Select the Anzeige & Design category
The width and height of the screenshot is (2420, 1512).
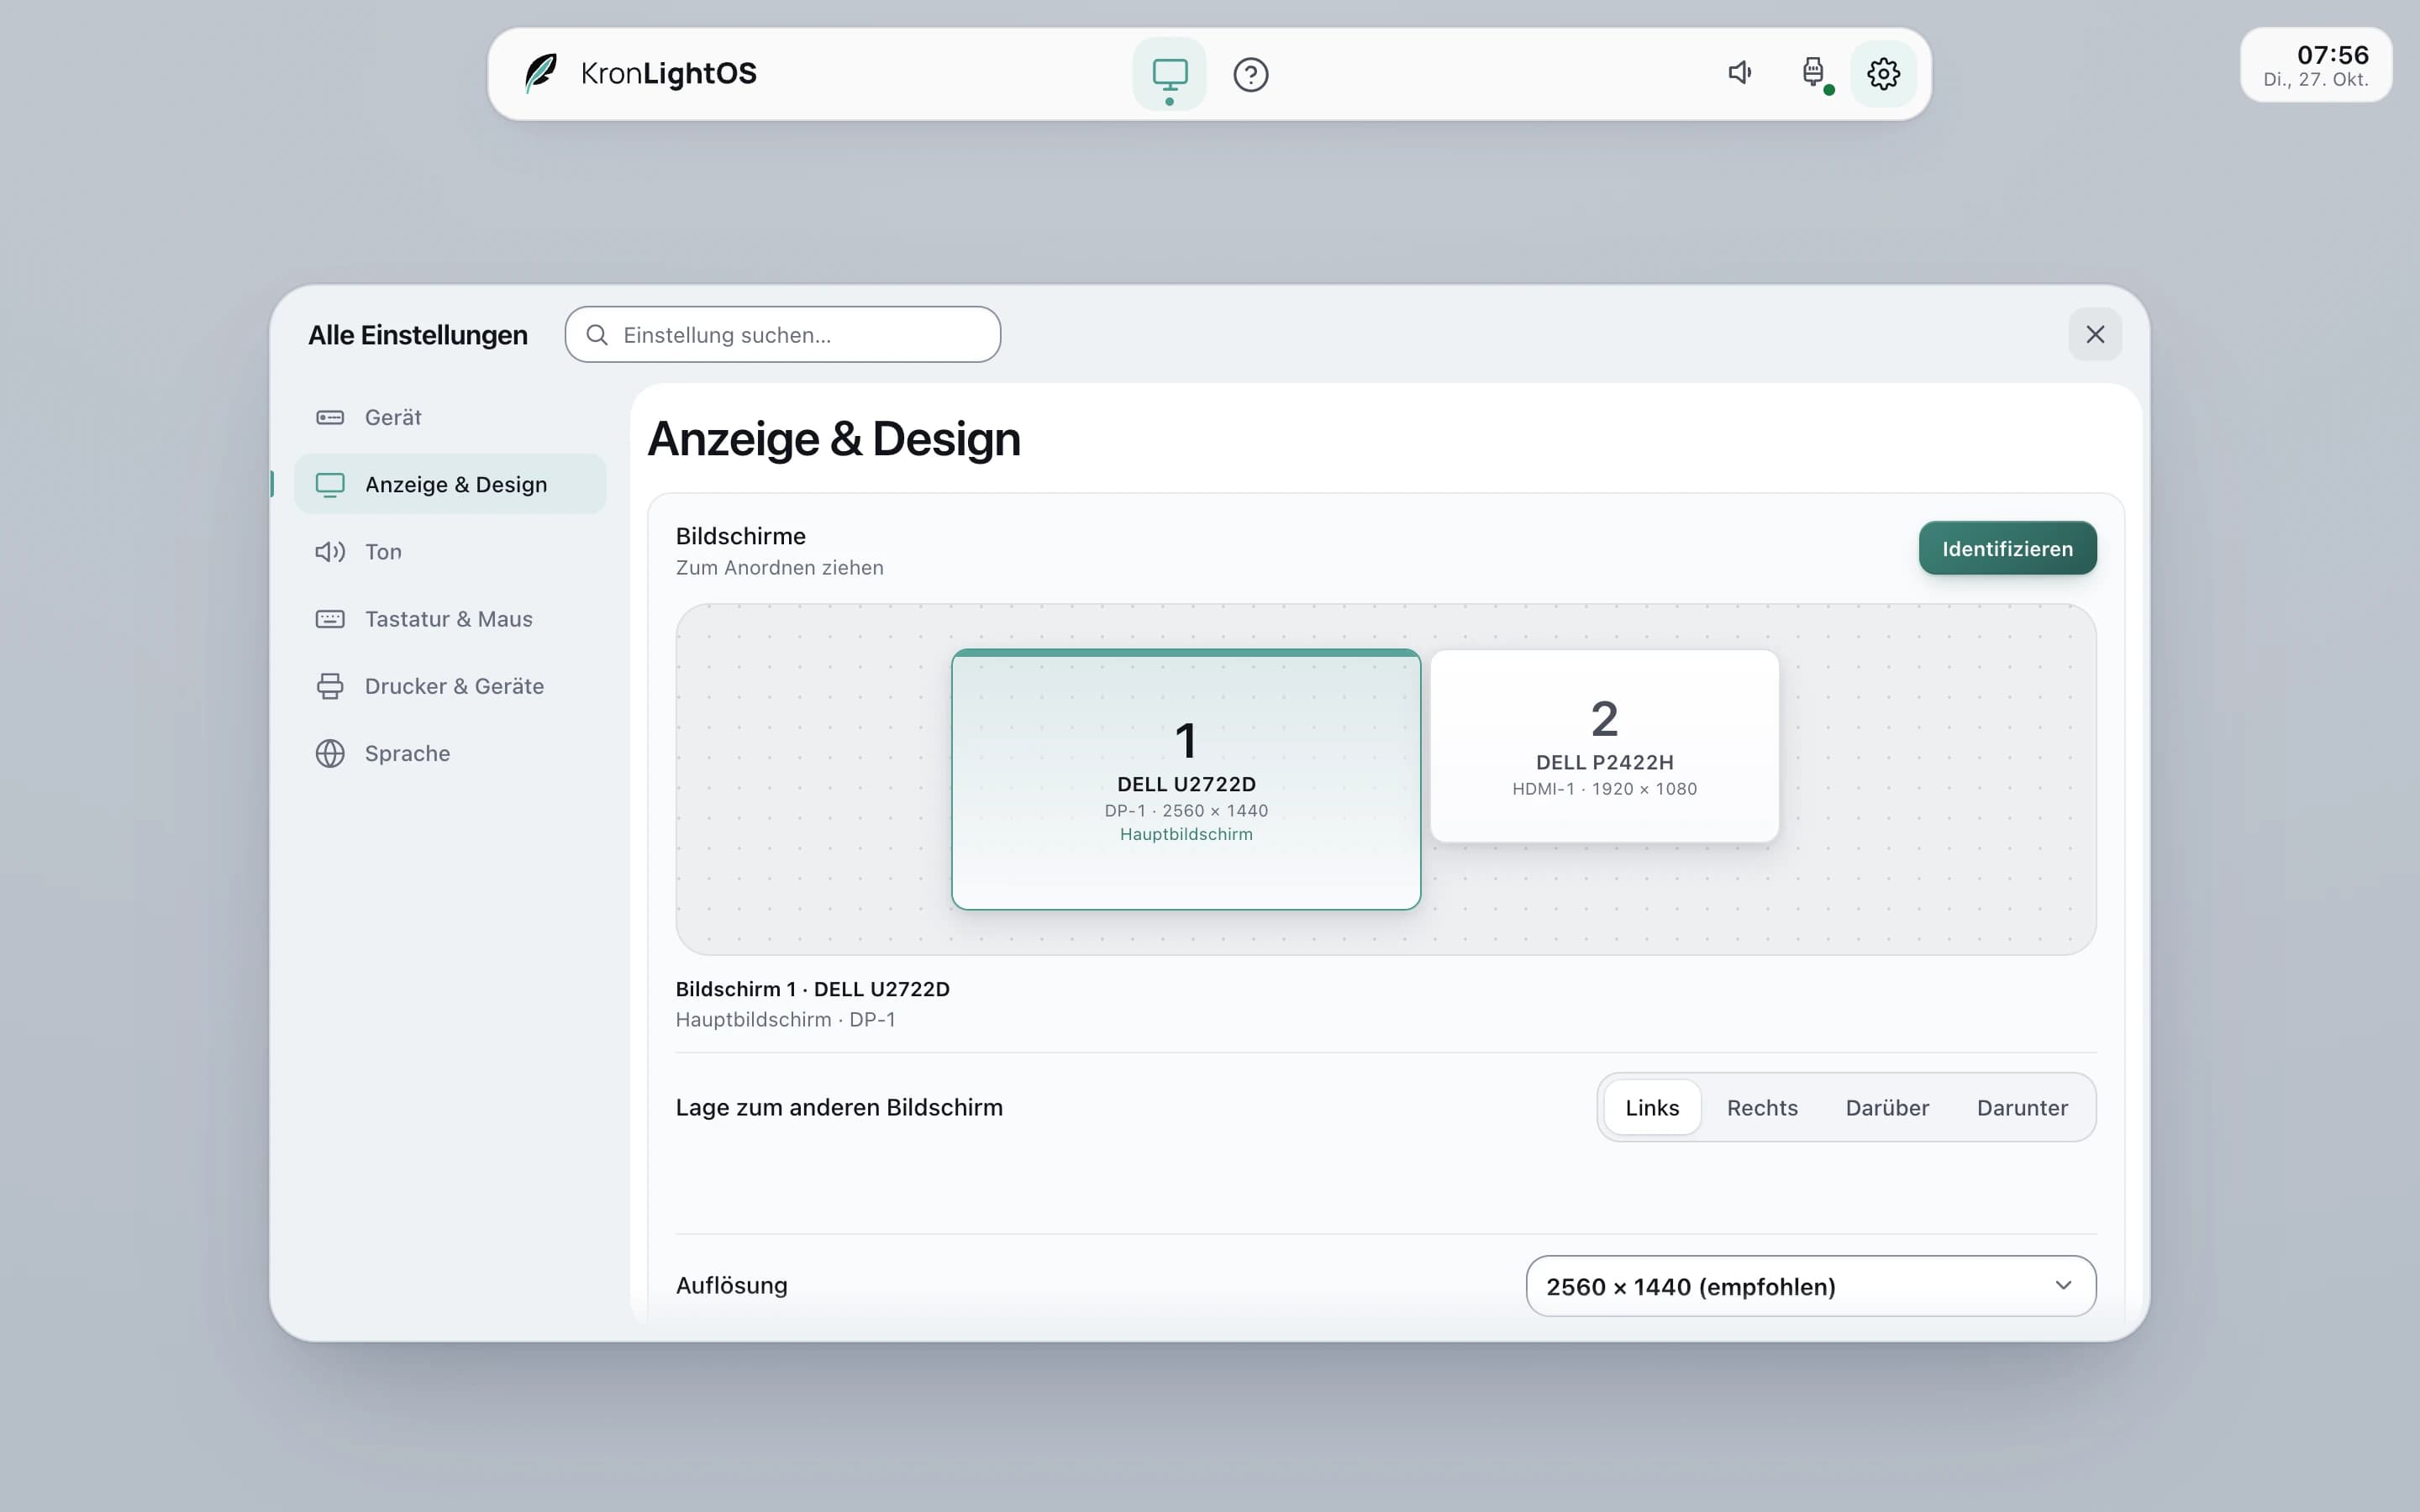click(450, 484)
